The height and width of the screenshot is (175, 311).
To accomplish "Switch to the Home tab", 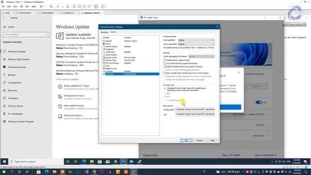I will (7, 13).
